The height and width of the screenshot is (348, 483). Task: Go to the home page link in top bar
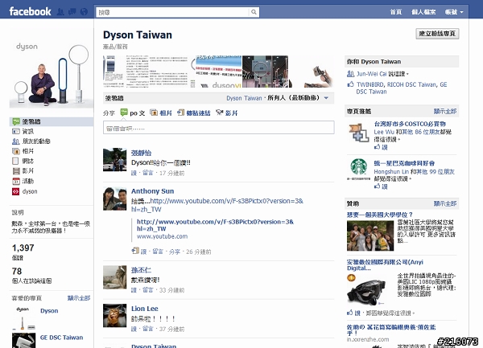(396, 12)
